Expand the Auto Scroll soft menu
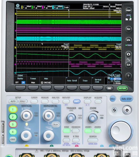This screenshot has height=157, width=139. pyautogui.click(x=72, y=81)
